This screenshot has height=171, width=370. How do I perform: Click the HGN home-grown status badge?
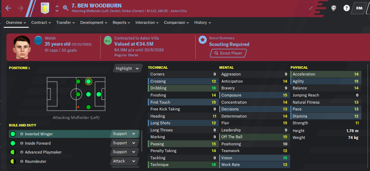(x=38, y=41)
